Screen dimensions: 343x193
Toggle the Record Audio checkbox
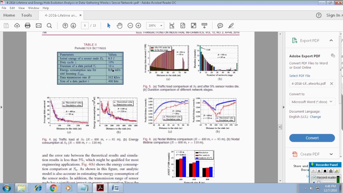point(314,177)
